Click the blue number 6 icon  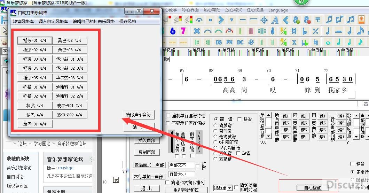click(x=173, y=31)
